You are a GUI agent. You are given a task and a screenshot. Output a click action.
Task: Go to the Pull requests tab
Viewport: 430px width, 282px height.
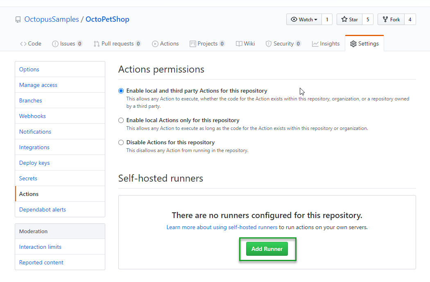(117, 43)
